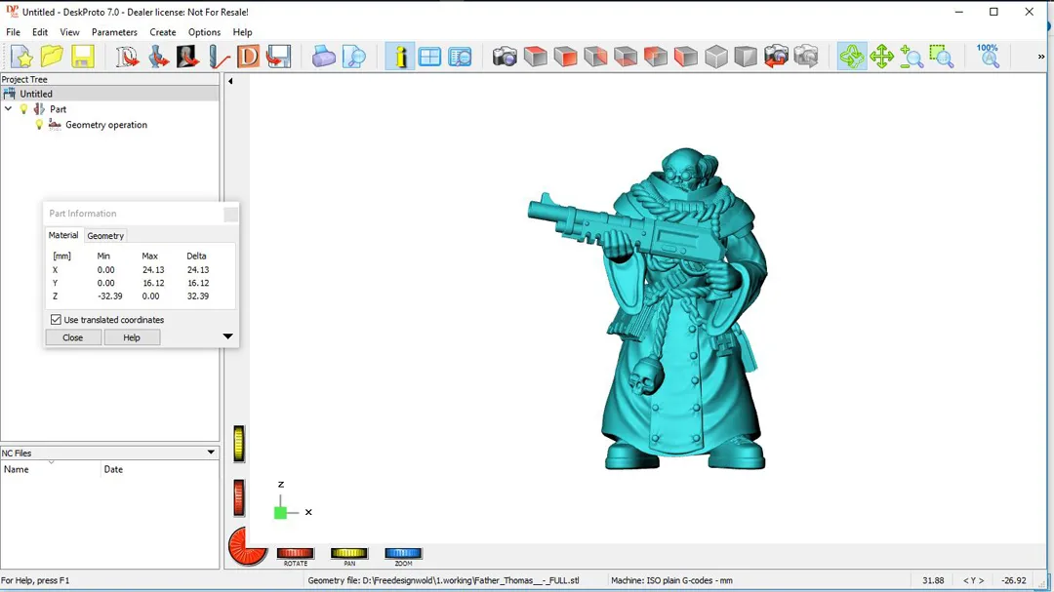
Task: Open the Options menu
Action: coord(204,32)
